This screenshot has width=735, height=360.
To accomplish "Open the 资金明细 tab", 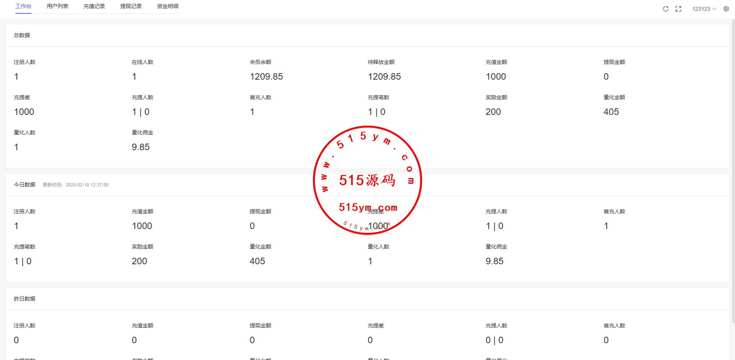I will [168, 6].
